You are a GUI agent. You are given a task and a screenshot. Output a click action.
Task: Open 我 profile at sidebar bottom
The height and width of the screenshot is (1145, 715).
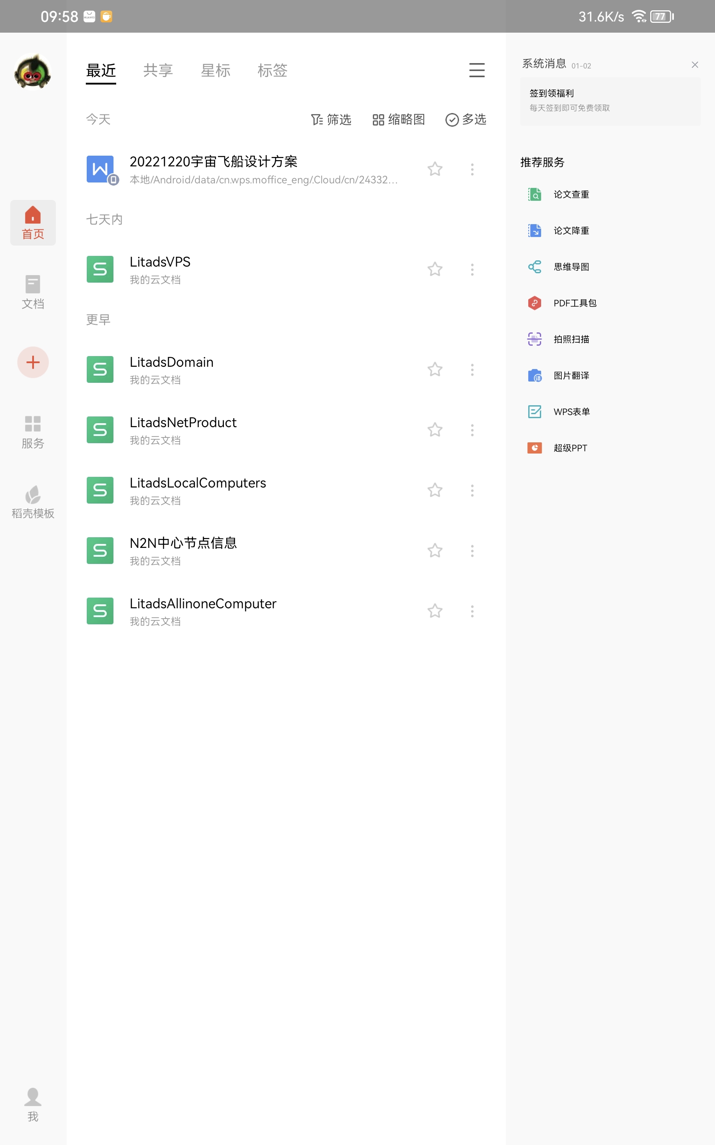[x=33, y=1105]
